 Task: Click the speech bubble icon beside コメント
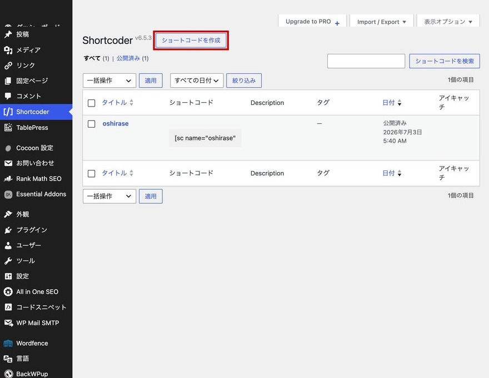pos(8,96)
